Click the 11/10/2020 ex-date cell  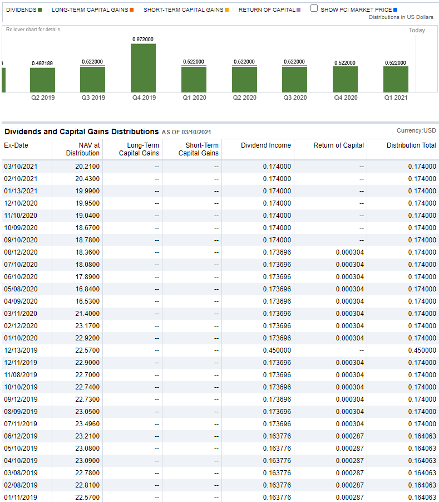click(21, 216)
